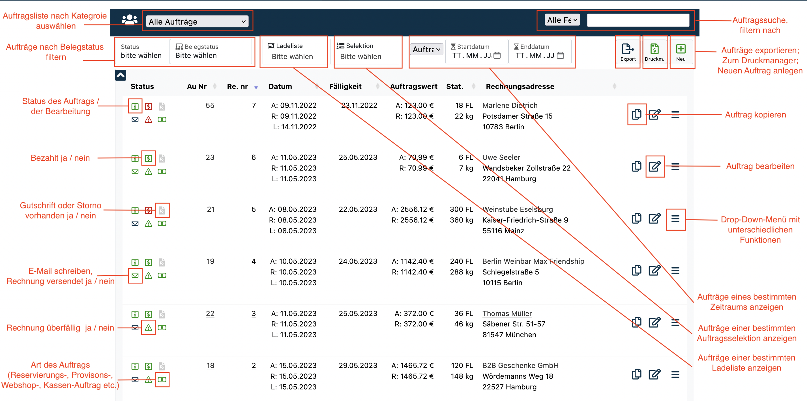Click order type icon in B2B Geschenke row
This screenshot has width=807, height=401.
pos(162,380)
